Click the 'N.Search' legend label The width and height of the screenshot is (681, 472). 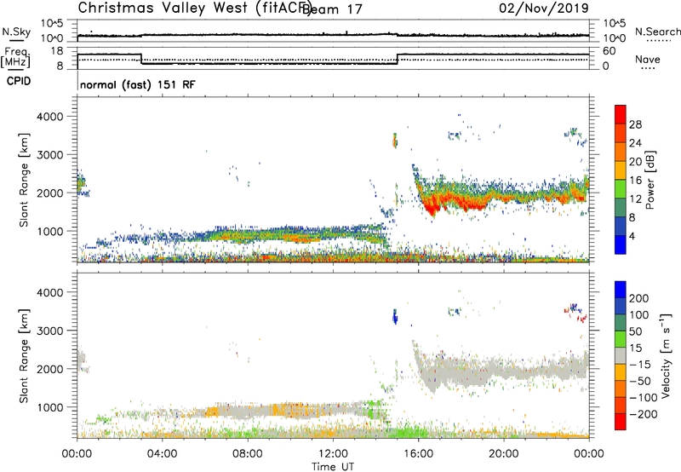657,32
